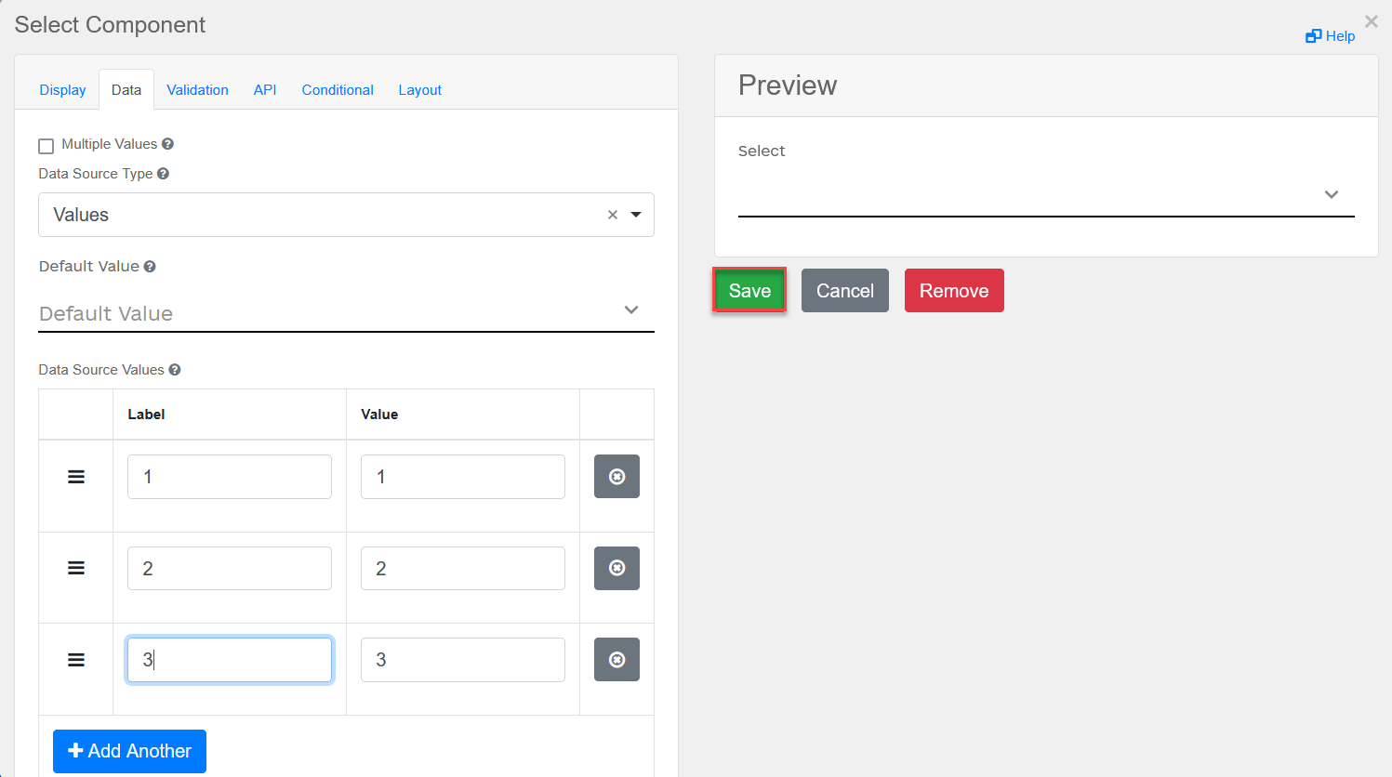Add another data source value row

(129, 751)
